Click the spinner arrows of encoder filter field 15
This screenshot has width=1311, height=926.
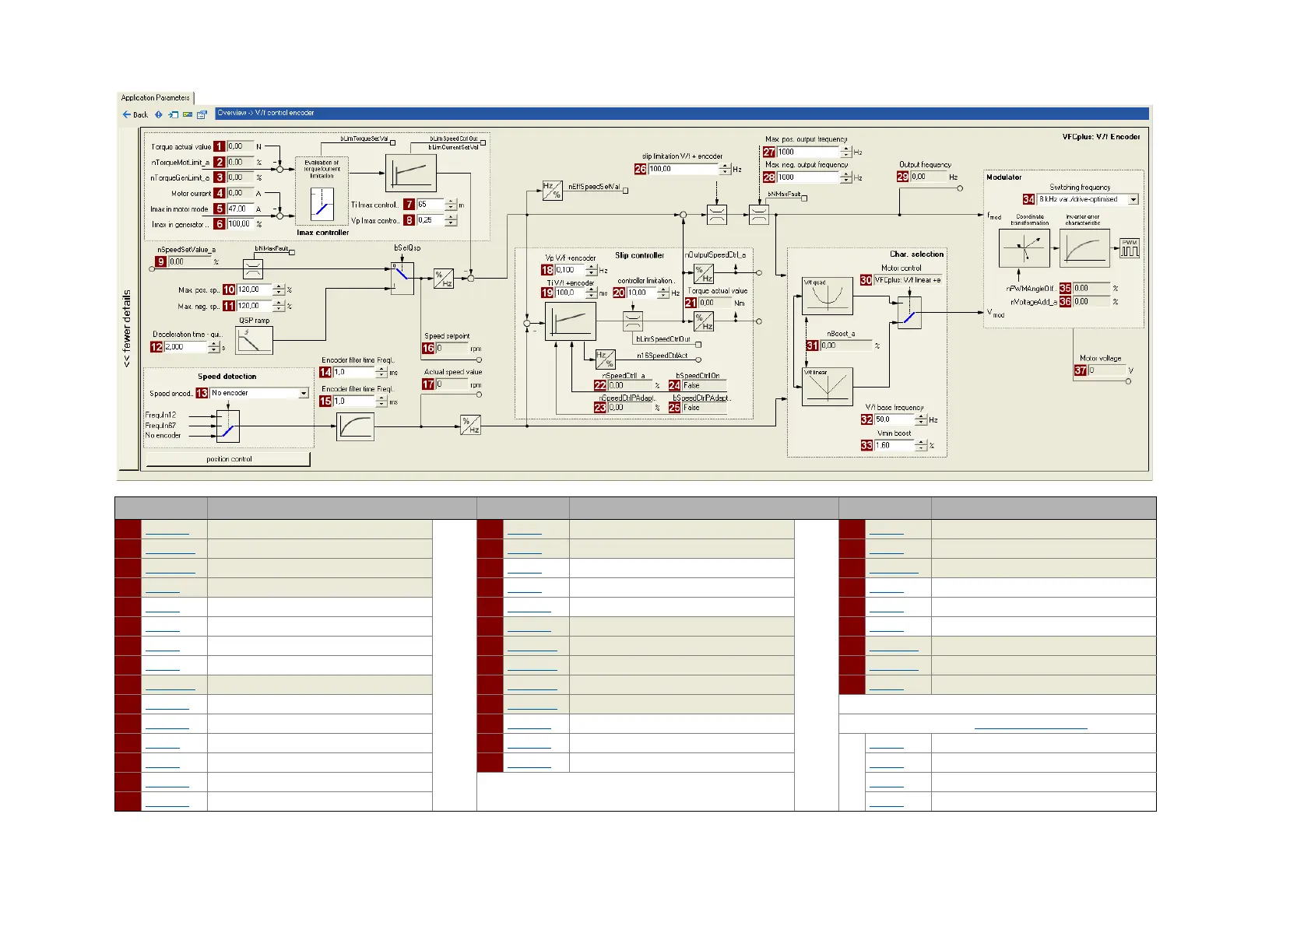coord(381,402)
